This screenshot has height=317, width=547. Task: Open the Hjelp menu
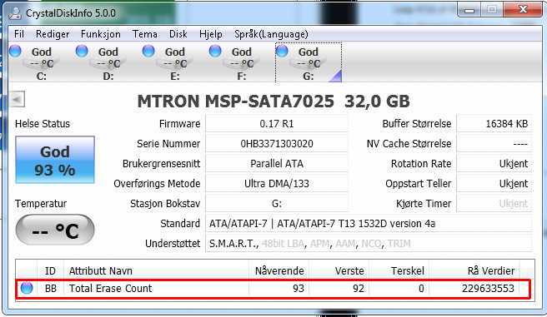click(211, 34)
